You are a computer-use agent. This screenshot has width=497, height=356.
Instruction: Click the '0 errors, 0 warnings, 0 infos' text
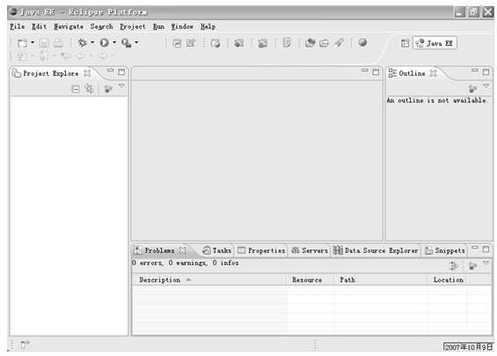click(185, 263)
